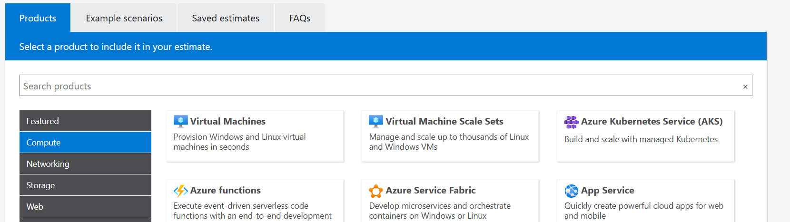Add Virtual Machines title to the estimate
Screen dimensions: 790x222
pyautogui.click(x=227, y=121)
